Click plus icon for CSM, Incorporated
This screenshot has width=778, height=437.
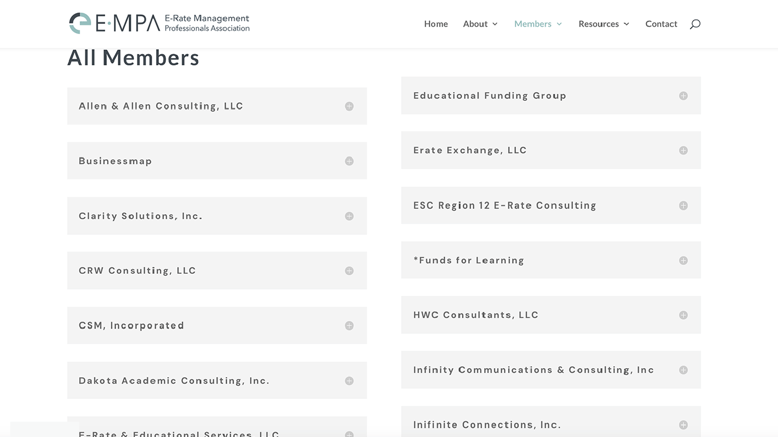coord(349,325)
